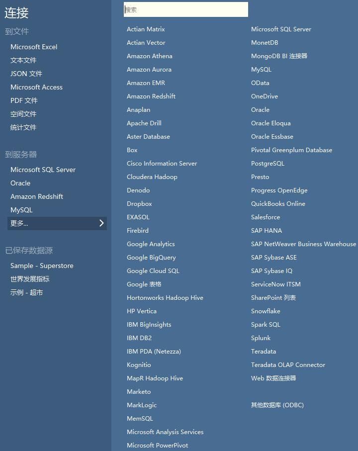Connect to Microsoft Analysis Services
The height and width of the screenshot is (451, 358).
coord(165,432)
